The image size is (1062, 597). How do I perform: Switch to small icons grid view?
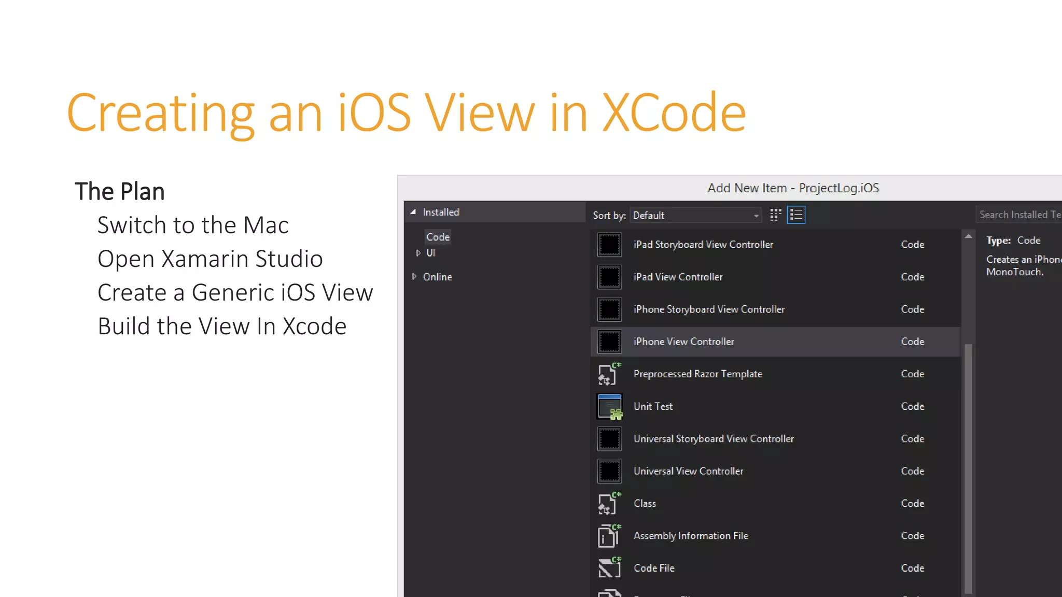click(776, 215)
